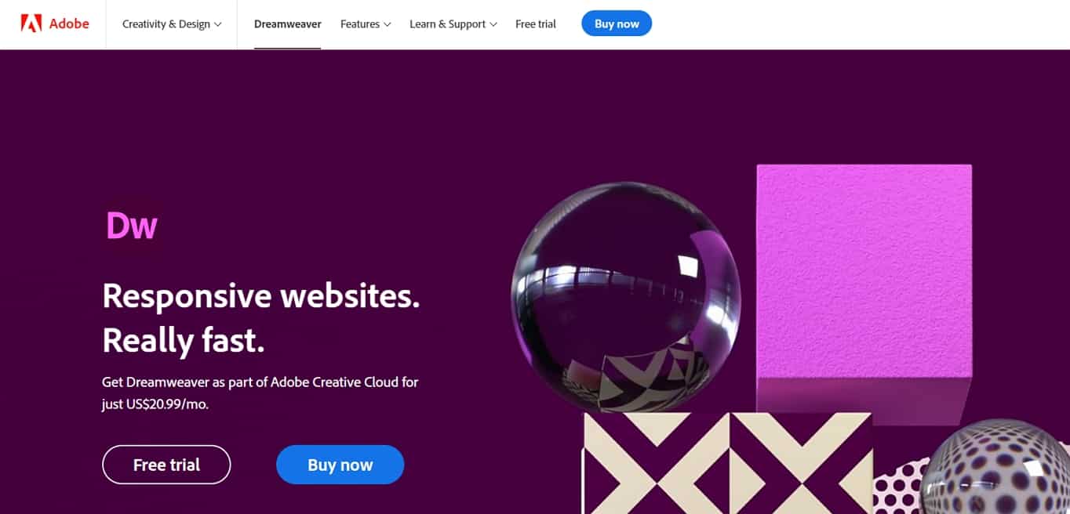
Task: Click the purple glass sphere graphic
Action: [625, 298]
